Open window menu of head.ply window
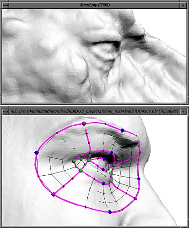This screenshot has width=189, height=228. pyautogui.click(x=5, y=5)
